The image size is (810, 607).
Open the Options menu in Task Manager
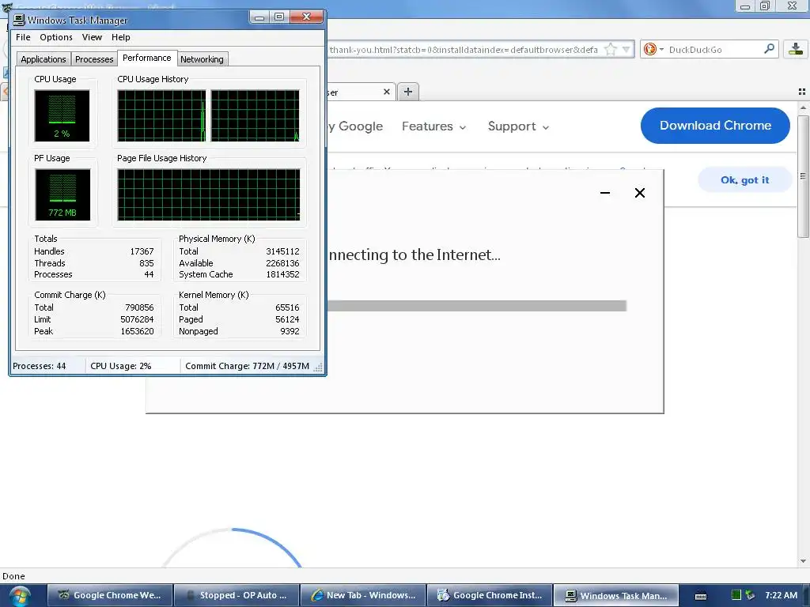[56, 37]
